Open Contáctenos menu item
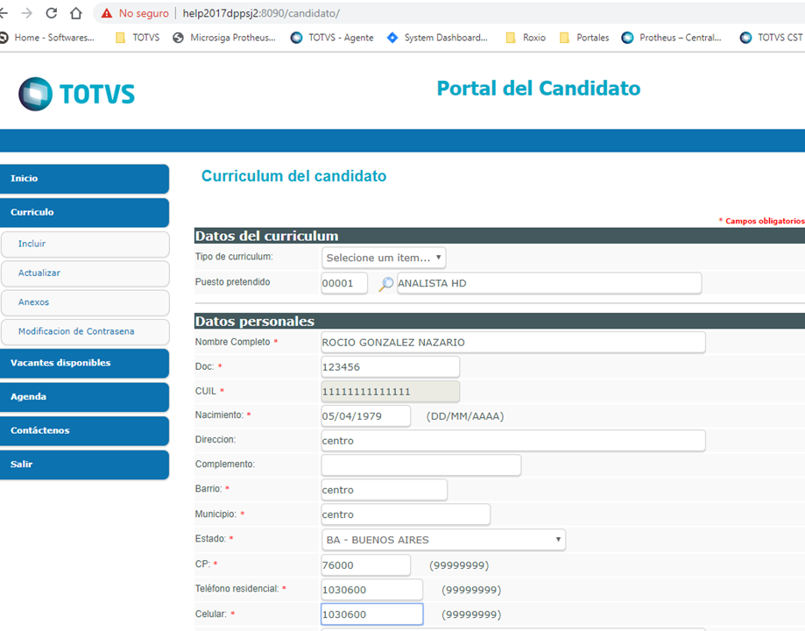 point(84,431)
